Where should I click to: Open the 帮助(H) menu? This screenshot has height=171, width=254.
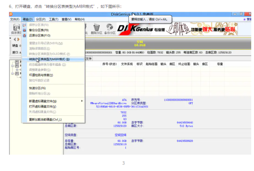(x=80, y=19)
